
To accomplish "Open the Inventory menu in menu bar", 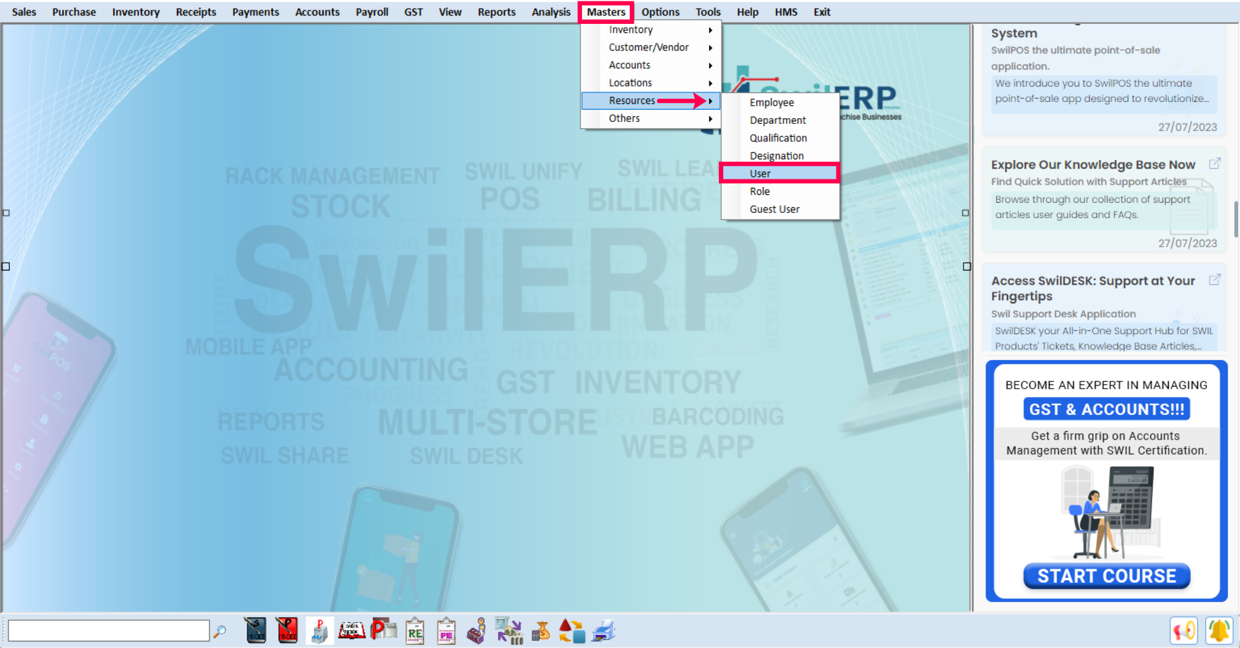I will (136, 12).
